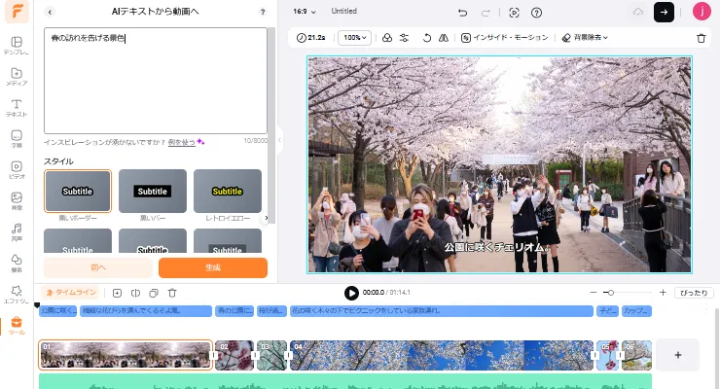Open the メディア (Media) sidebar panel

coord(17,76)
